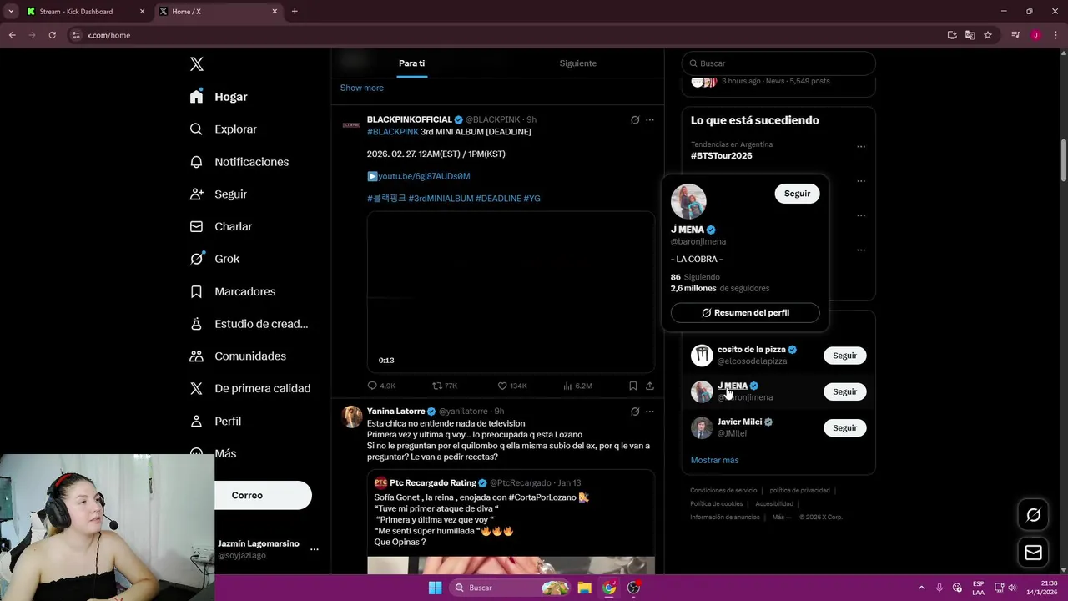
Task: Follow Javier Milei
Action: [844, 428]
